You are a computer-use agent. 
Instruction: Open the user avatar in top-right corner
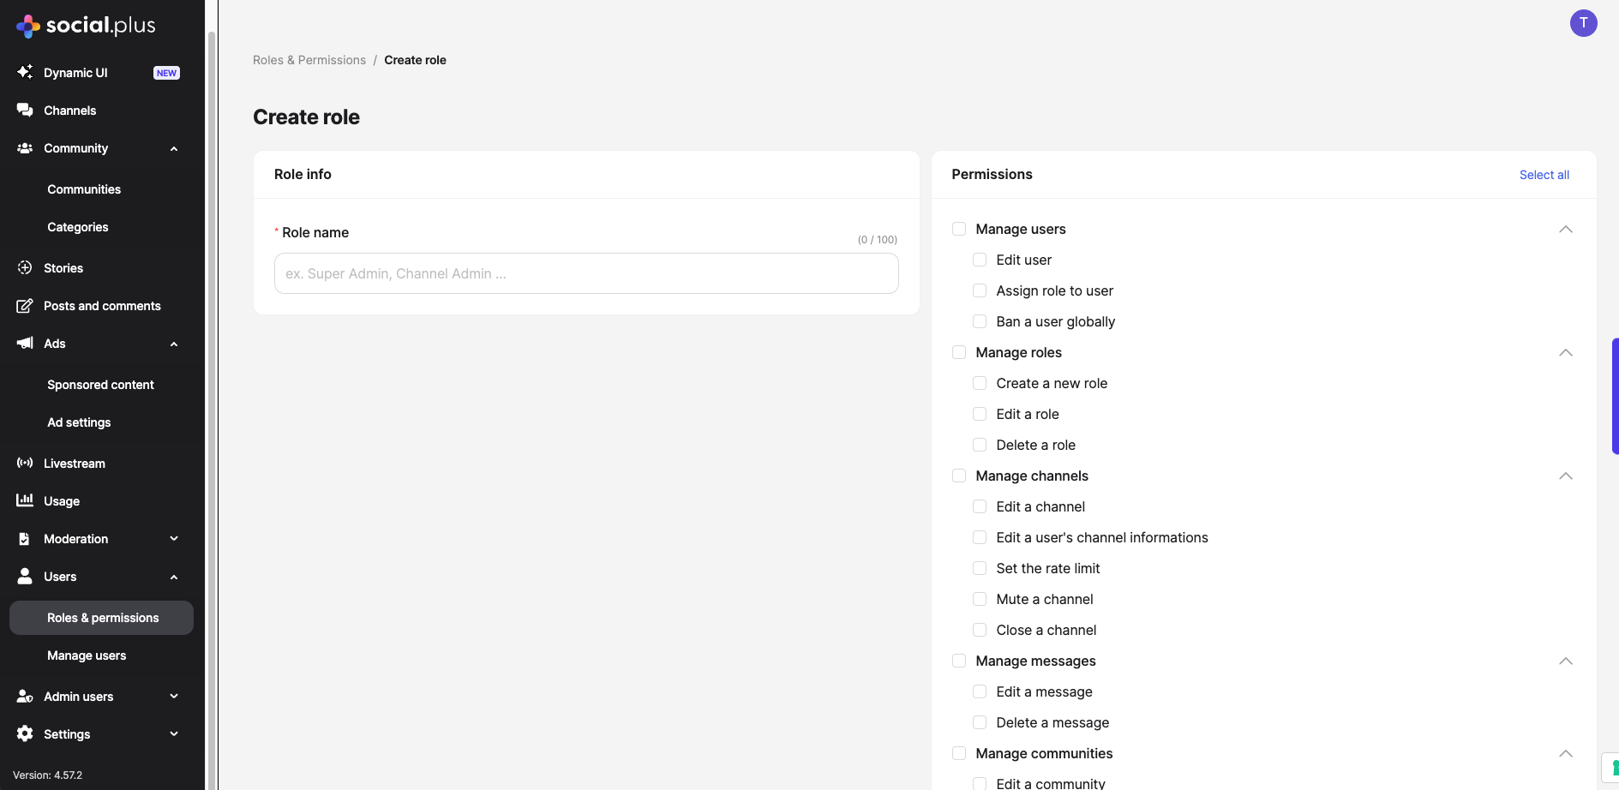tap(1583, 23)
